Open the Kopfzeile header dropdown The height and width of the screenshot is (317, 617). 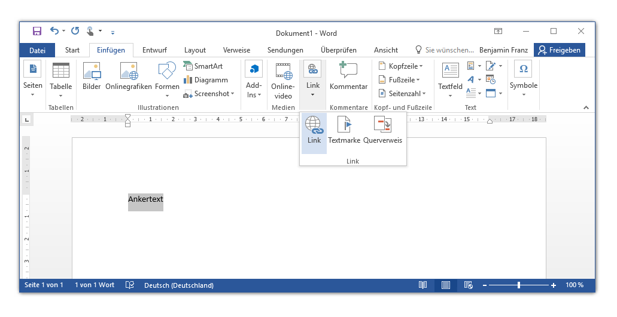click(400, 66)
